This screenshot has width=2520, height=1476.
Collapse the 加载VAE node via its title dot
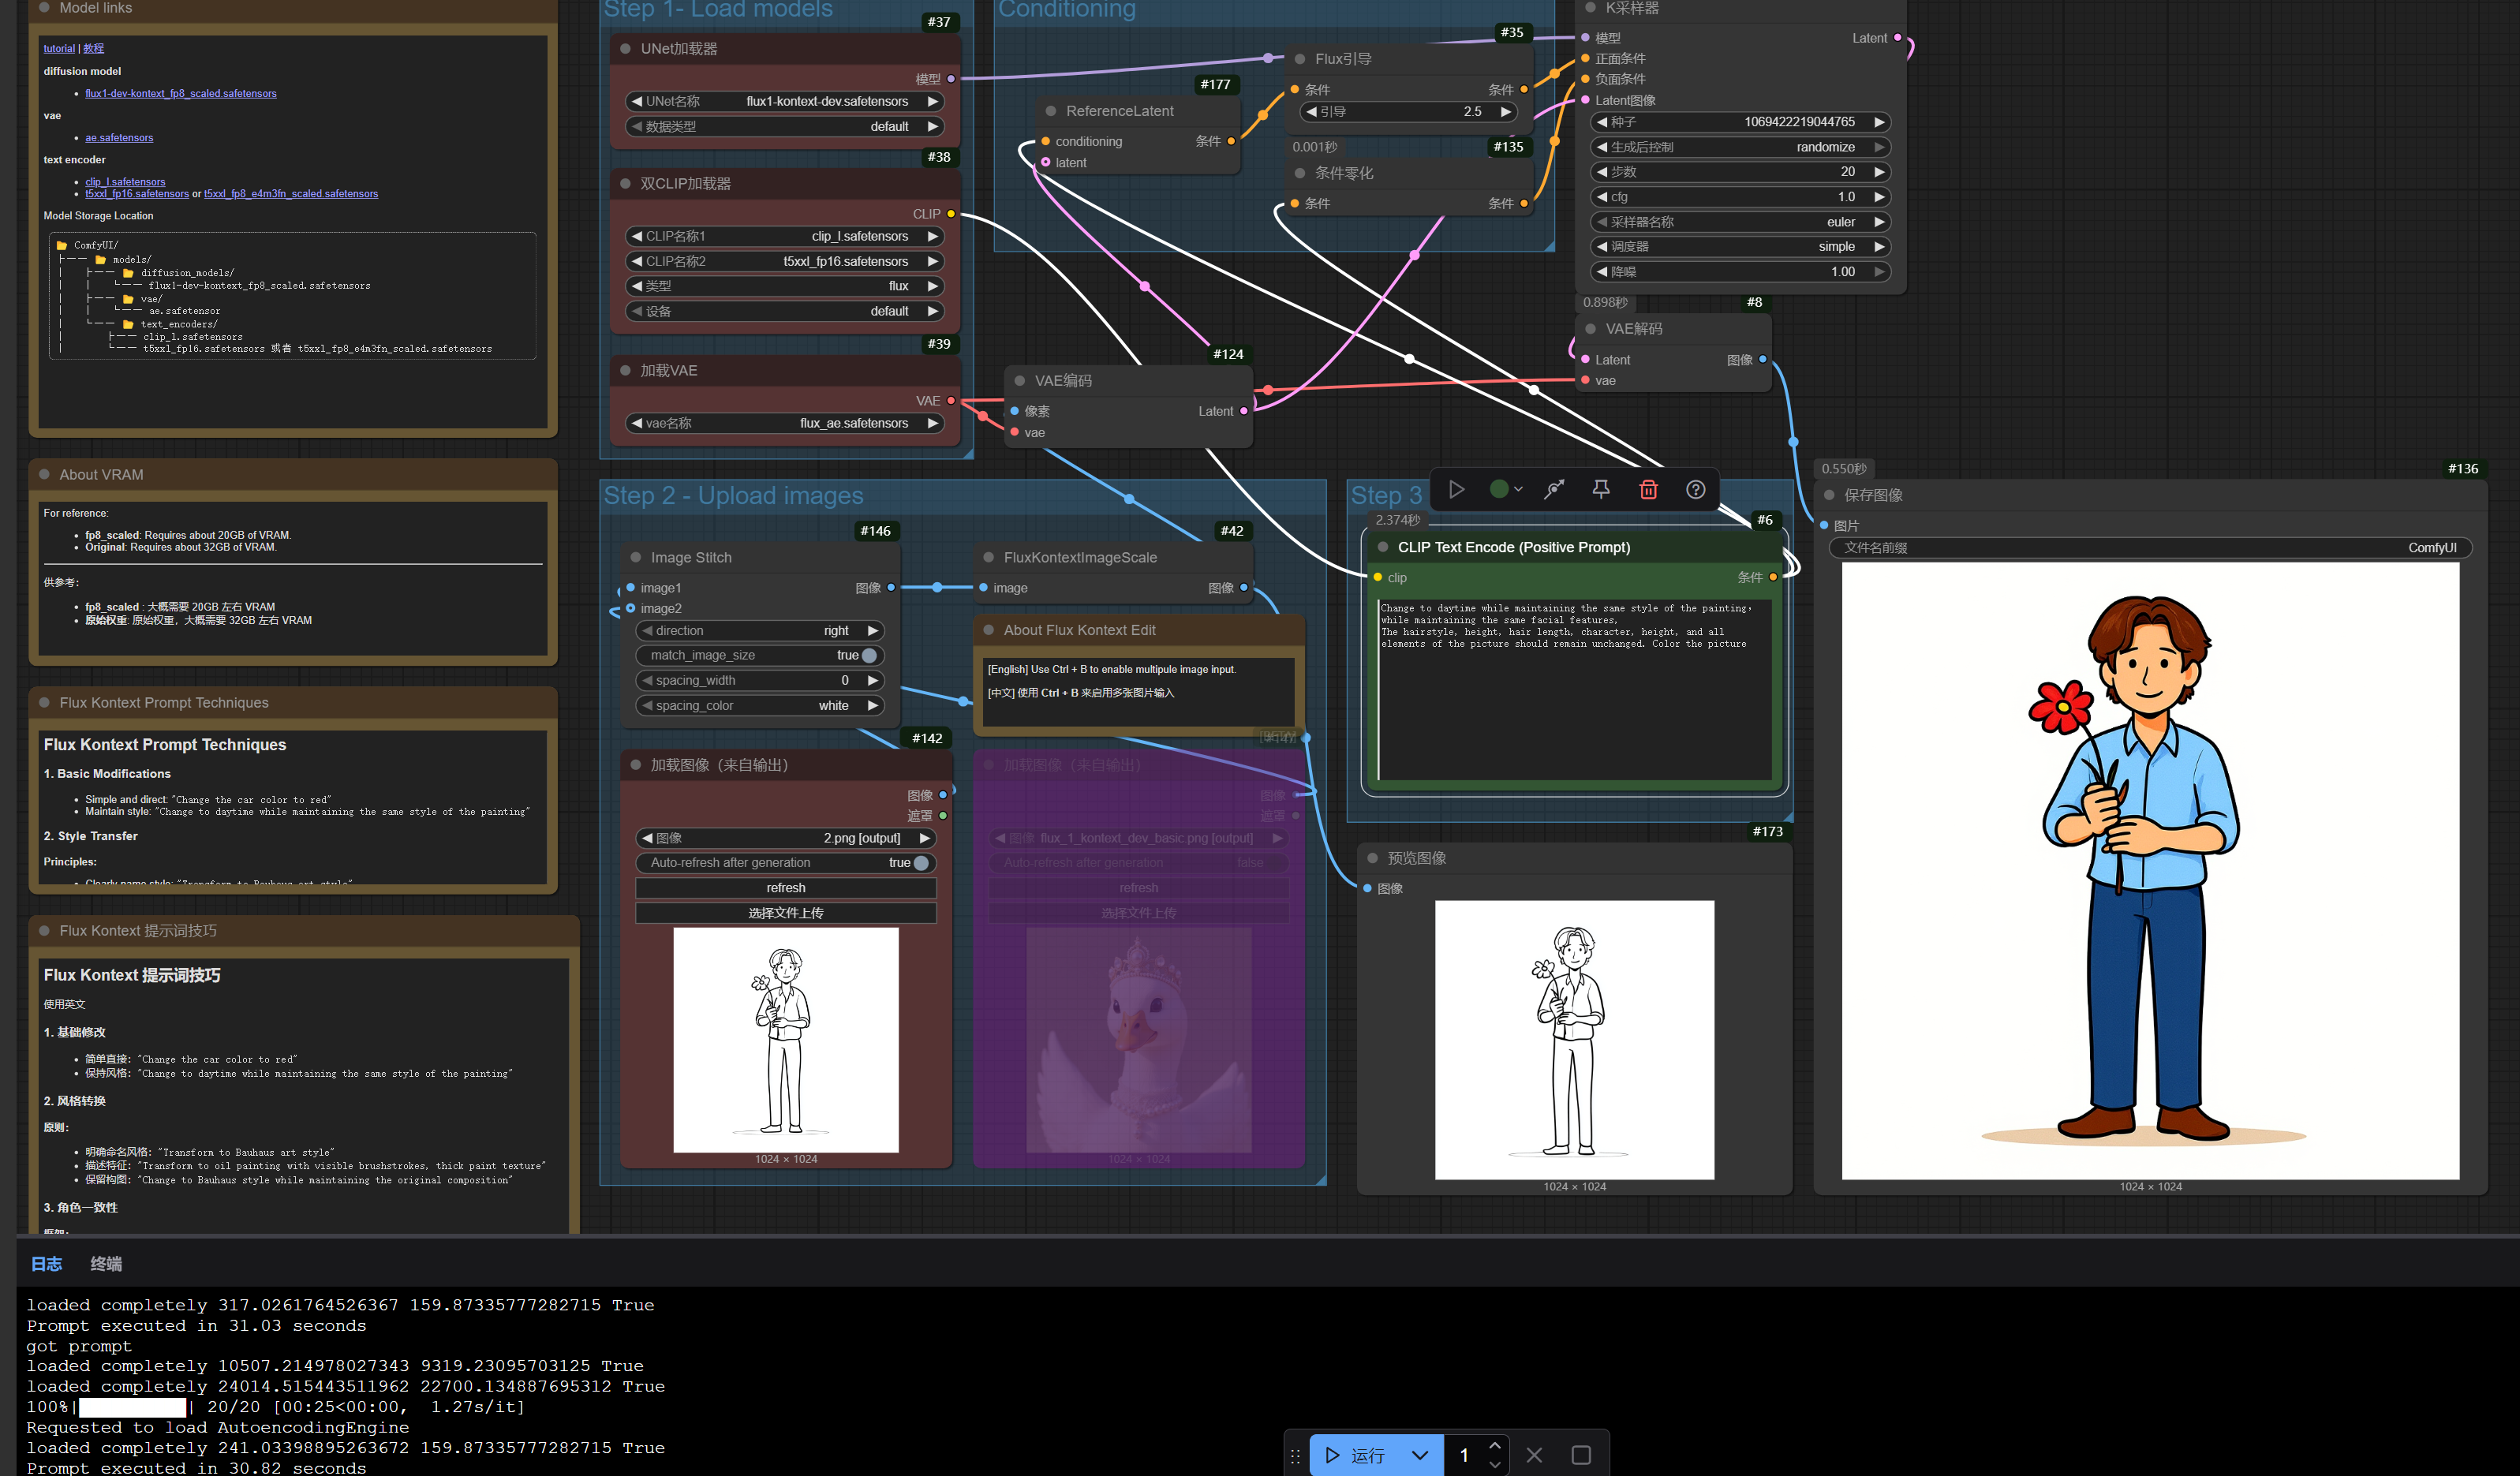pyautogui.click(x=625, y=370)
